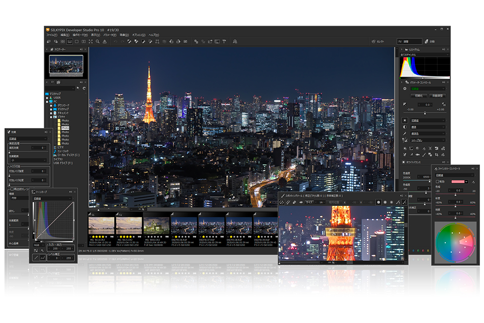The image size is (484, 323).
Task: Click the exposure compensation slider handle
Action: 425,113
